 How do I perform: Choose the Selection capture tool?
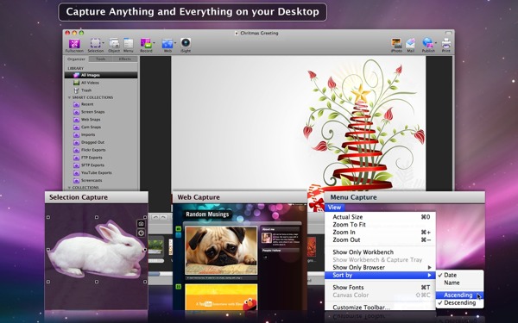coord(96,46)
